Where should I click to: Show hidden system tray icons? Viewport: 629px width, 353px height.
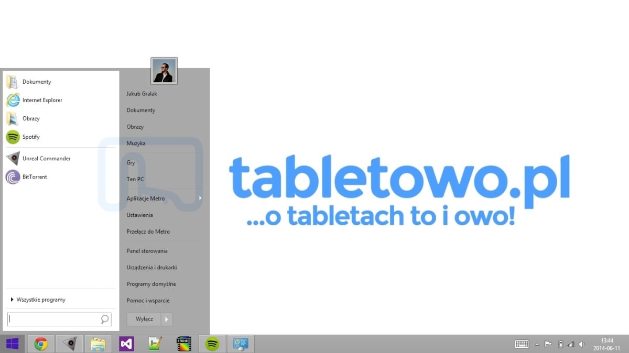pyautogui.click(x=537, y=344)
